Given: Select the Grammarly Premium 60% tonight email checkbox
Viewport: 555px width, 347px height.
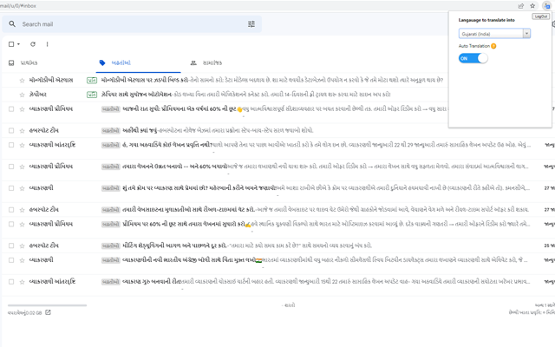Looking at the screenshot, I should [11, 109].
